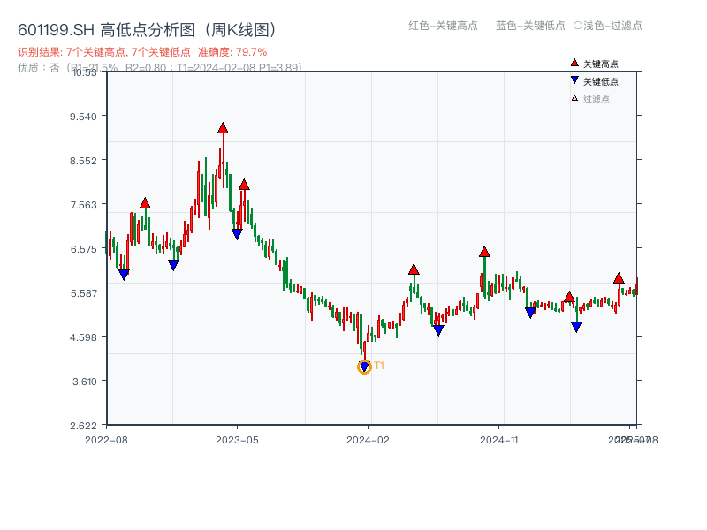This screenshot has height=530, width=707.
Task: Click the 准确度 79.7% accuracy text
Action: point(232,51)
